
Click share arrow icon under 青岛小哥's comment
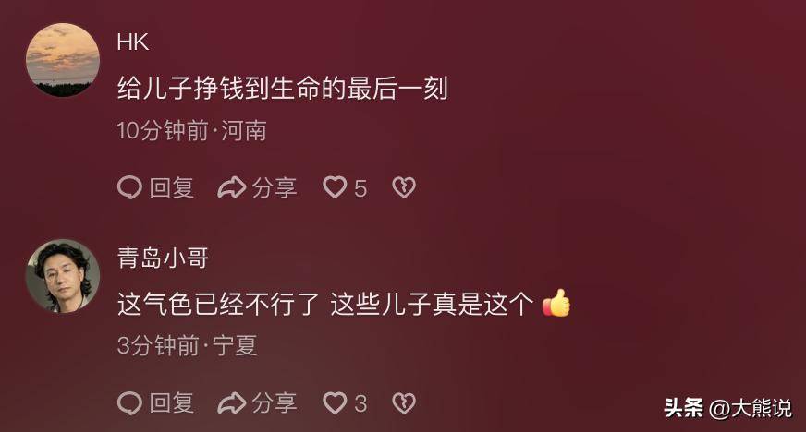[x=232, y=403]
